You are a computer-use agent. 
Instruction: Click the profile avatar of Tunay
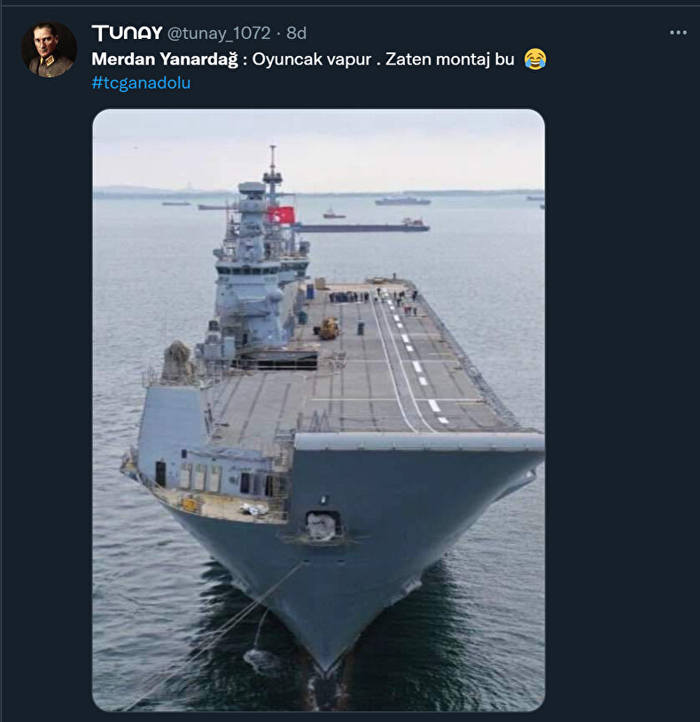coord(49,50)
